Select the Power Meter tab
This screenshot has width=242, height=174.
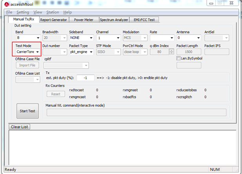point(84,20)
